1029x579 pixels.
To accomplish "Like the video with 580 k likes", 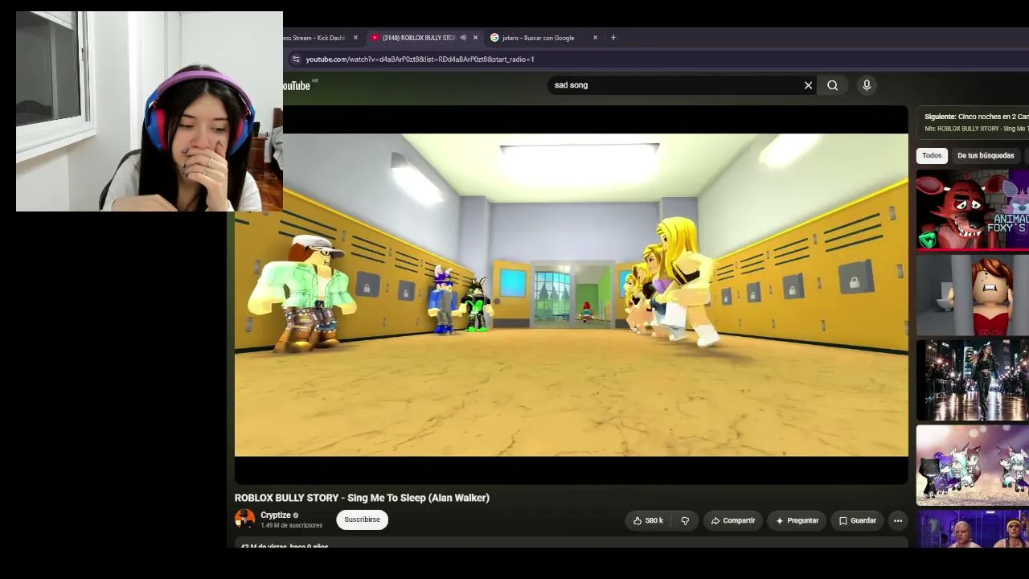I will pos(648,520).
